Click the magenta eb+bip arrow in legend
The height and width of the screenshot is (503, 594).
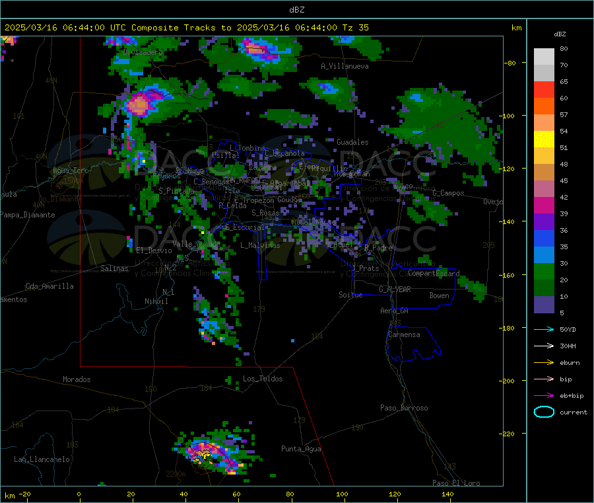544,396
